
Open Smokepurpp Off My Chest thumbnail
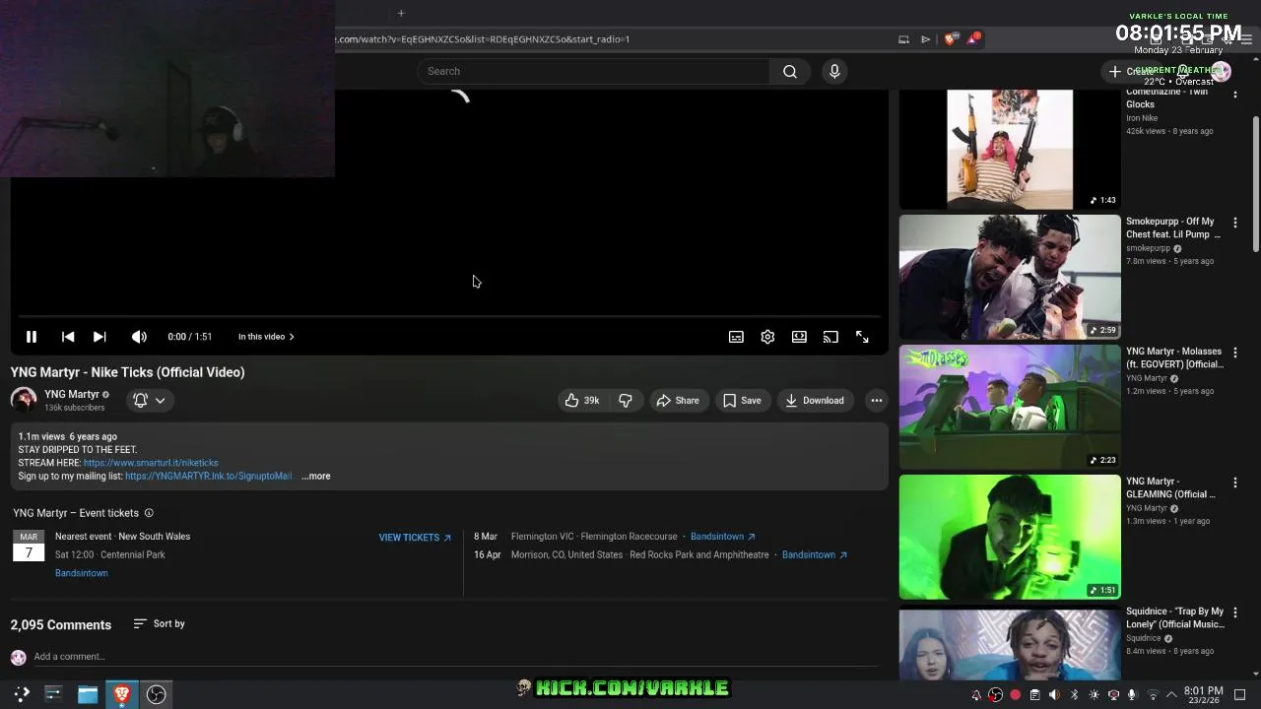(1010, 277)
